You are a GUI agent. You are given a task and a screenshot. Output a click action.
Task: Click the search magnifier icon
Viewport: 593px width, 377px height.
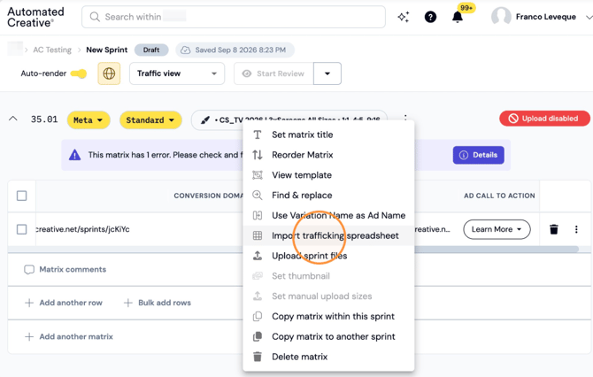pos(95,17)
